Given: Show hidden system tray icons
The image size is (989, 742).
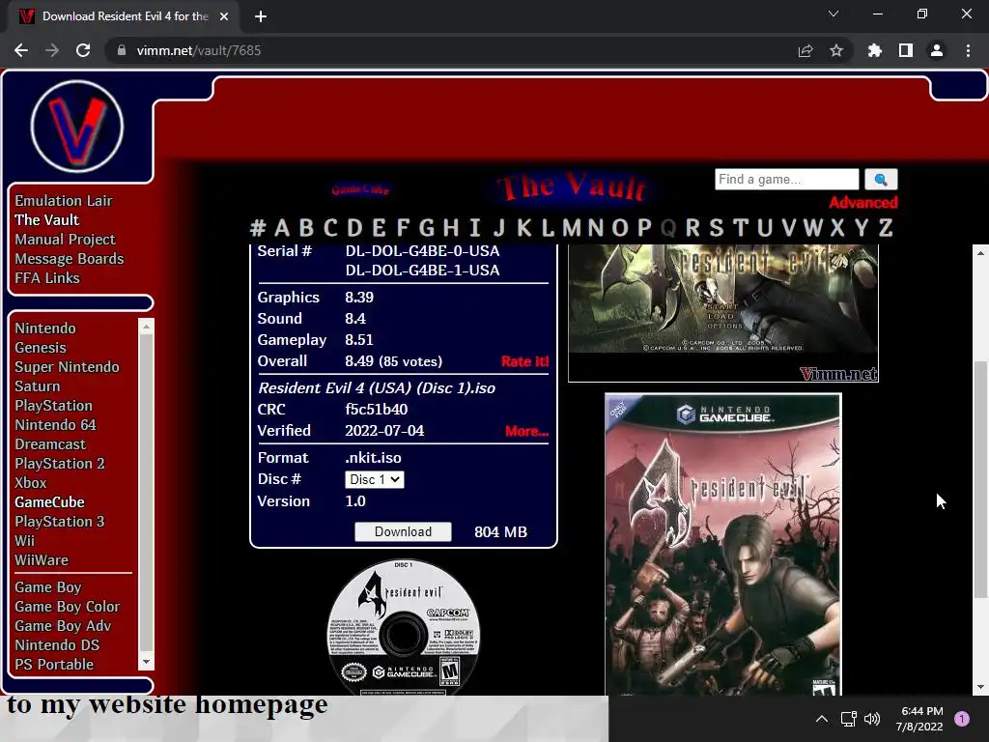Looking at the screenshot, I should 822,719.
